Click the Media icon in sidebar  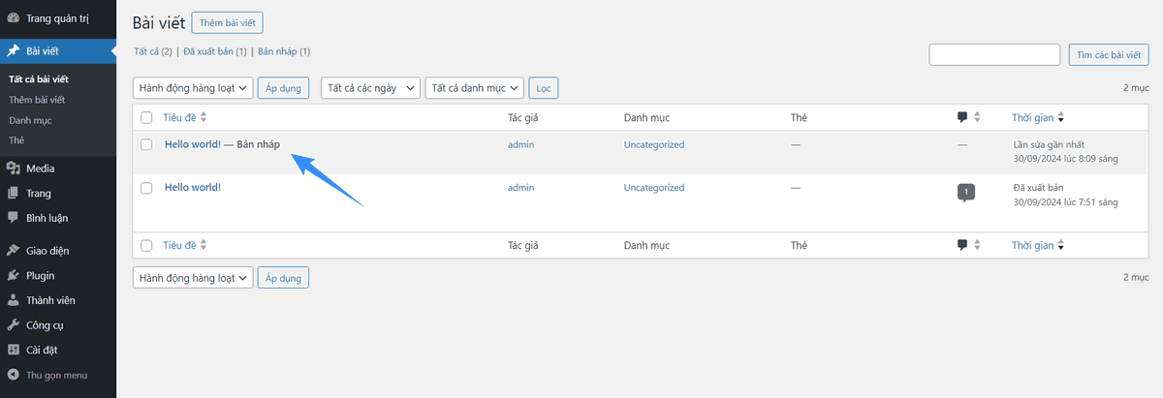13,168
